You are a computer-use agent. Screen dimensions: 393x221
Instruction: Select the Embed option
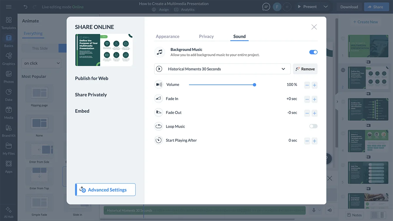click(x=82, y=111)
